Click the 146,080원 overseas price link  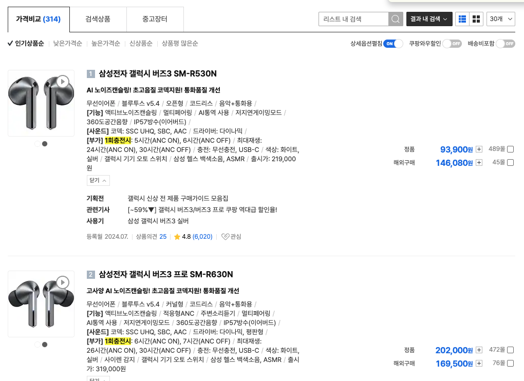[454, 163]
